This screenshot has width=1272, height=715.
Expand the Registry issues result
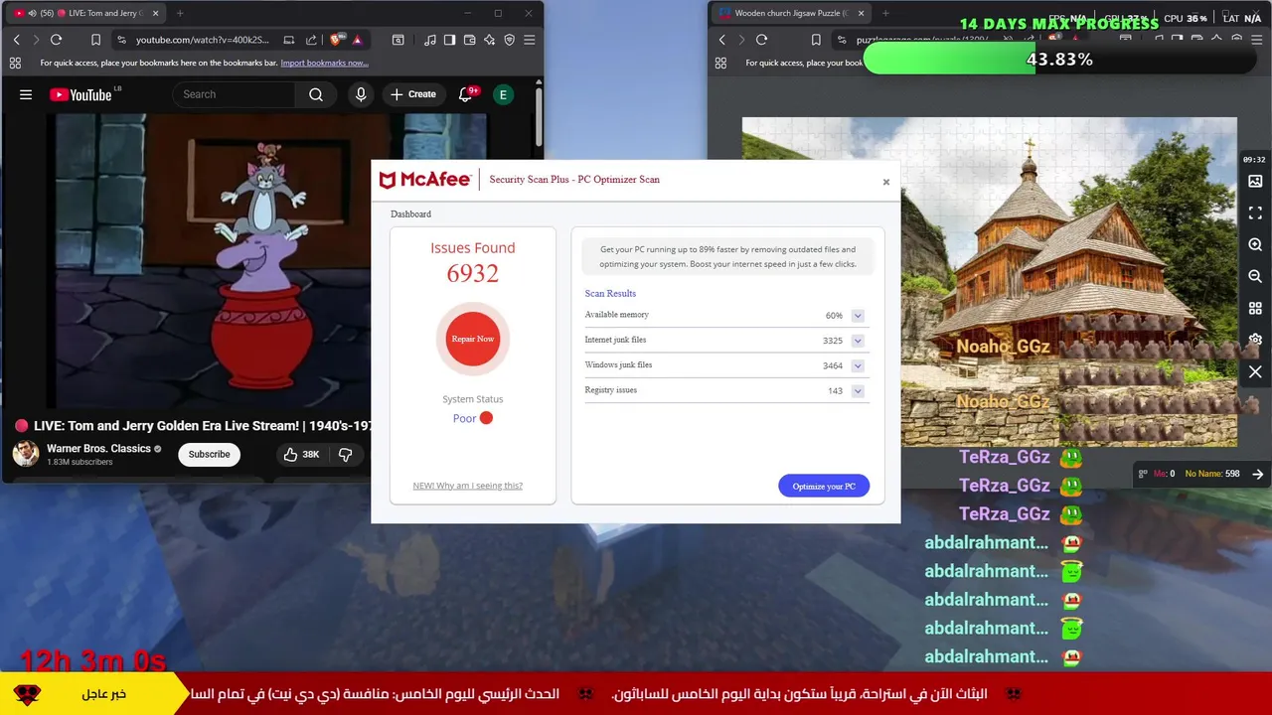pos(858,391)
